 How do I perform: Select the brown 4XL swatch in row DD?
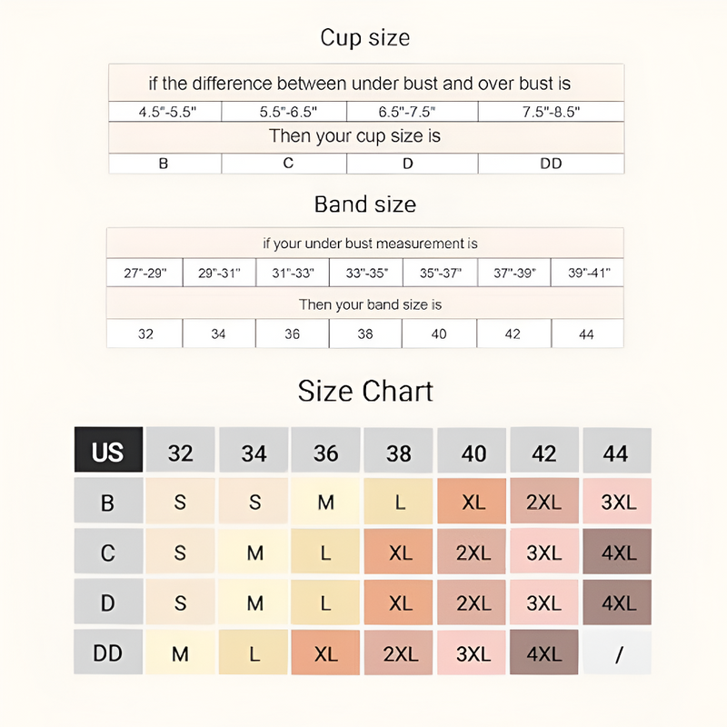[544, 652]
